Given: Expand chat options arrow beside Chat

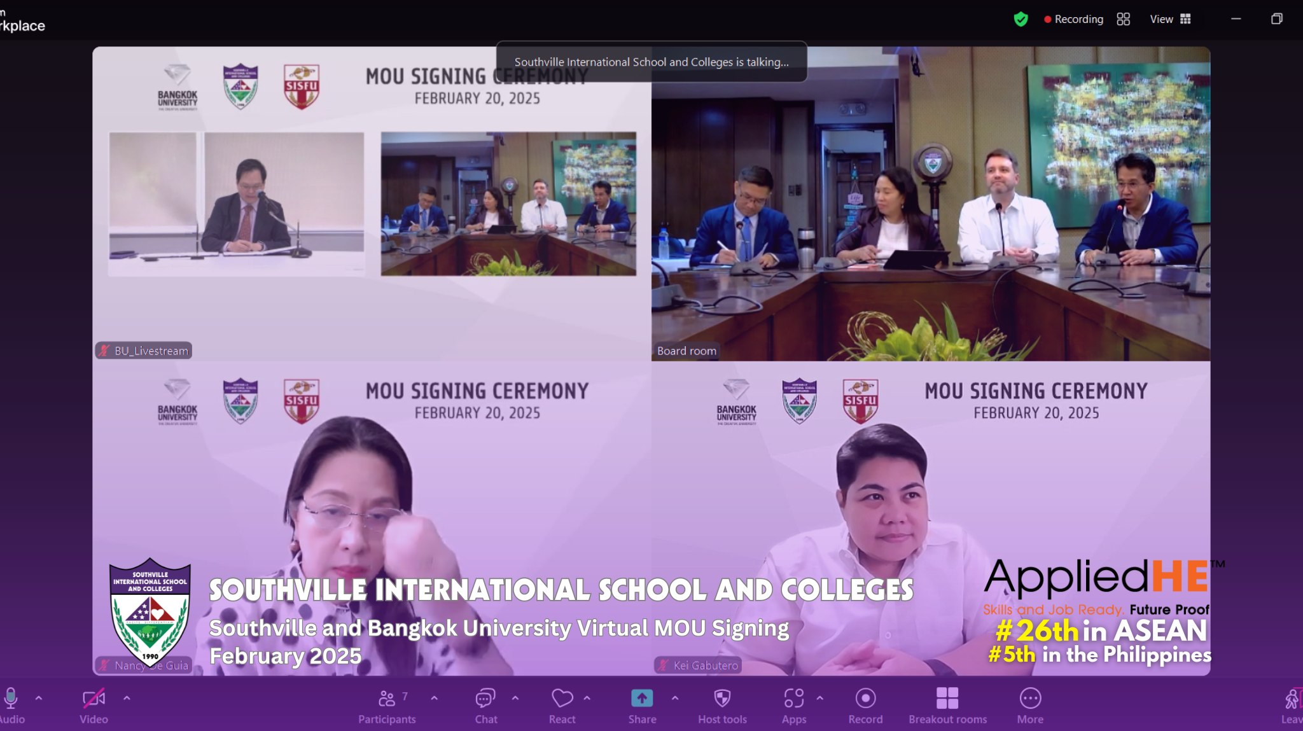Looking at the screenshot, I should (515, 698).
